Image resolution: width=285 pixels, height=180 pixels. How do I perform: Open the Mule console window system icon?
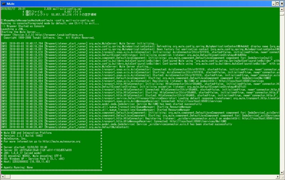(4, 4)
